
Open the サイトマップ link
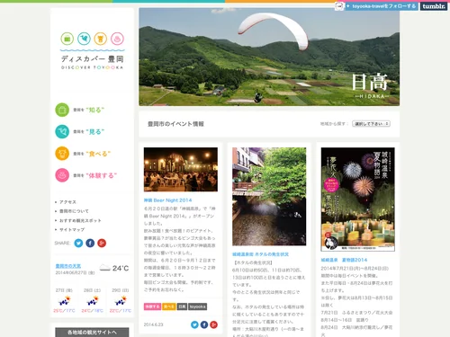click(x=72, y=230)
